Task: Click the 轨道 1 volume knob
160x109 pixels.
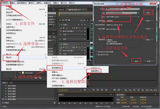Action: coord(64,28)
